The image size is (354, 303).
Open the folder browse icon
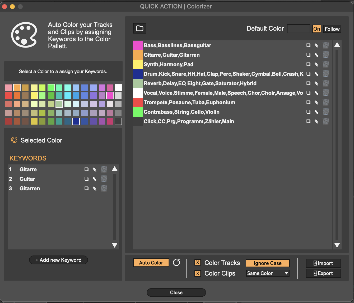(139, 28)
